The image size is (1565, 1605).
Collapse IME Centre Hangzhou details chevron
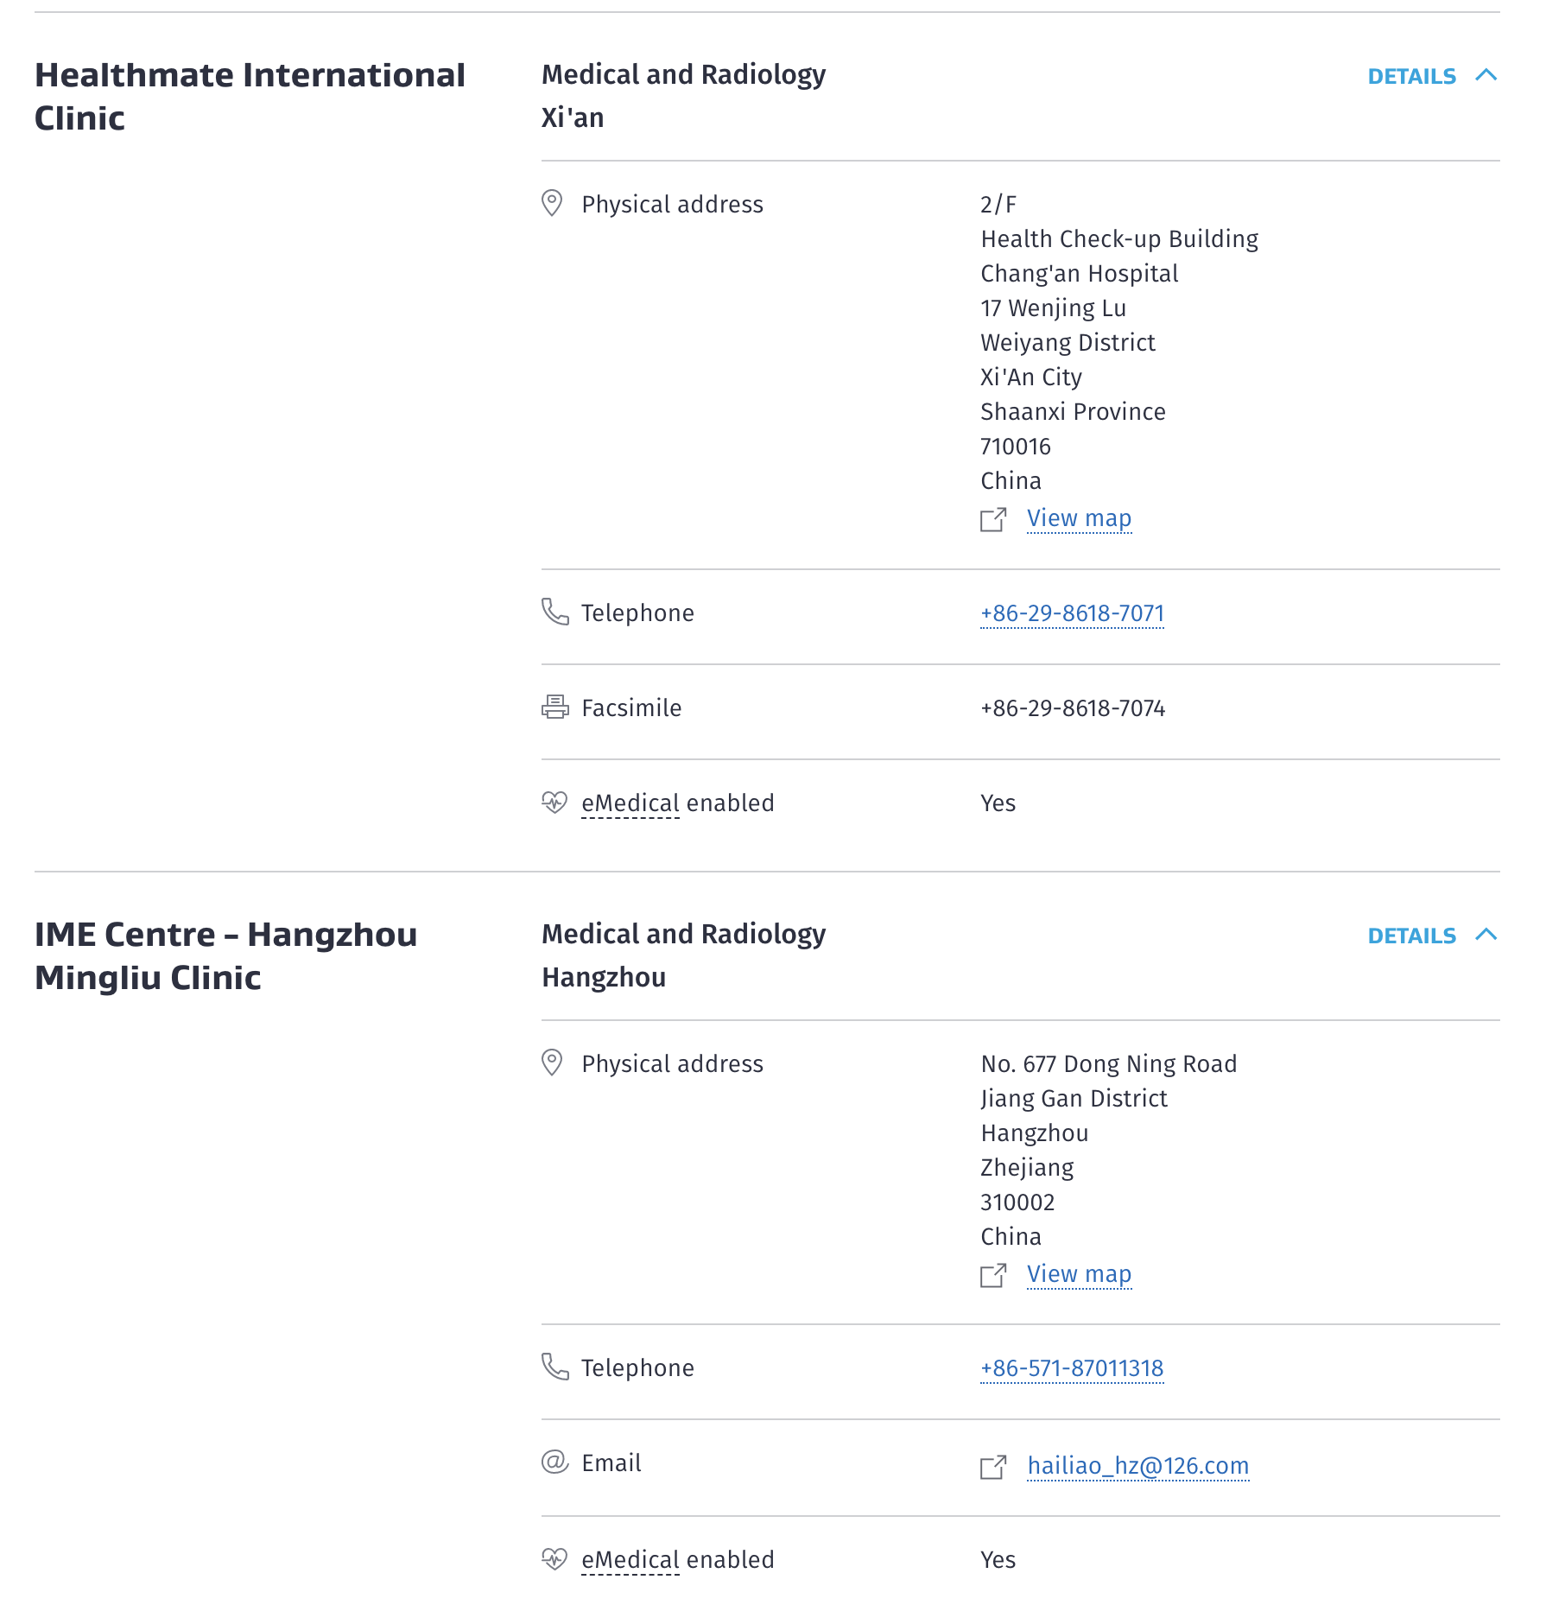tap(1486, 935)
